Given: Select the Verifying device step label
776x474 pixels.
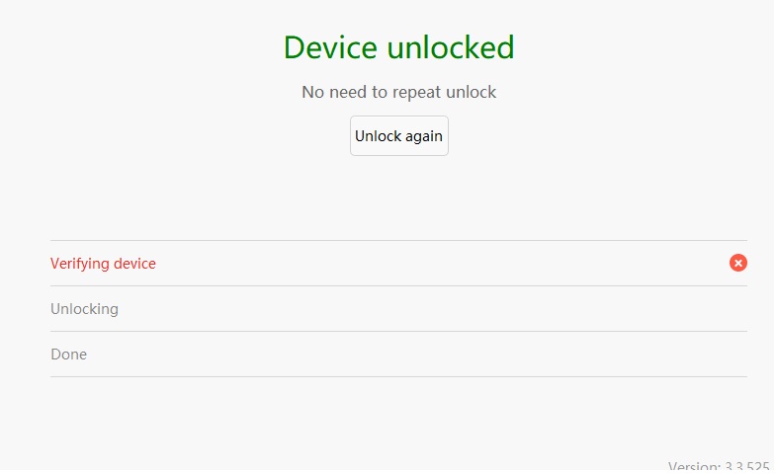Looking at the screenshot, I should pos(103,264).
